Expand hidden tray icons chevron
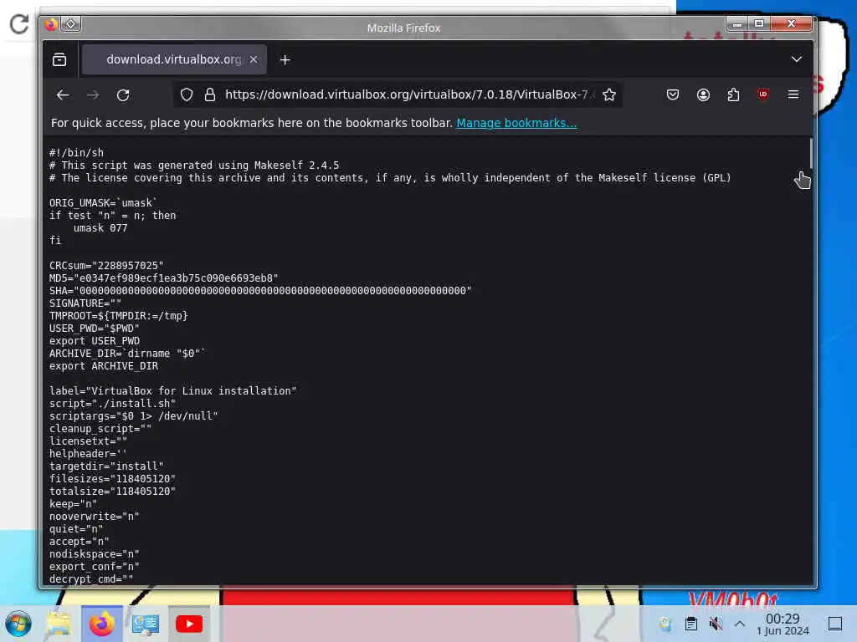This screenshot has height=642, width=857. point(740,624)
